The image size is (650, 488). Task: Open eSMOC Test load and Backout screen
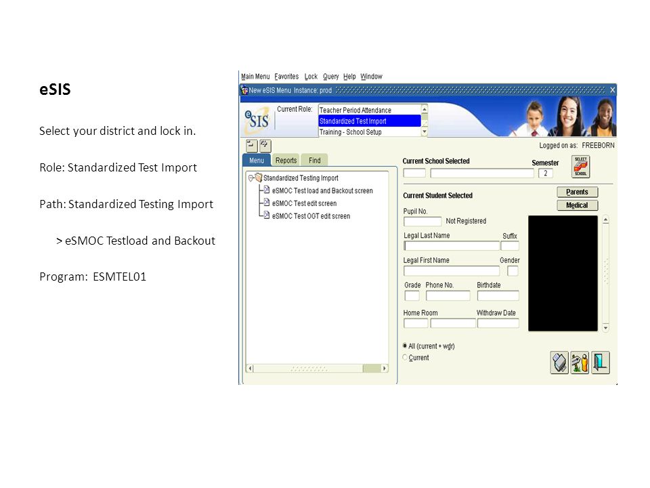pyautogui.click(x=322, y=190)
